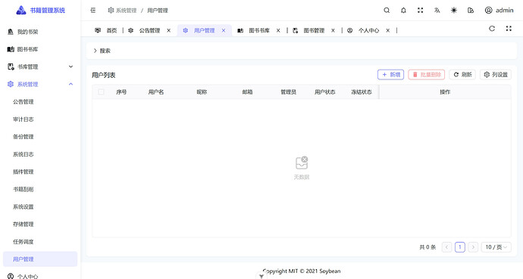Click the 刷新 refresh button
523x279 pixels.
point(462,75)
